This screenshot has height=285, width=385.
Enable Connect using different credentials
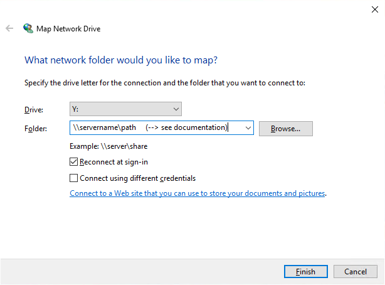coord(74,178)
